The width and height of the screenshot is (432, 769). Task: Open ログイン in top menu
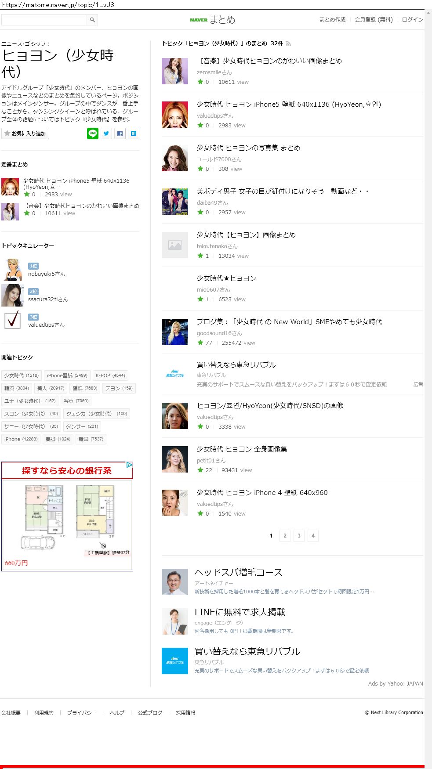coord(413,20)
